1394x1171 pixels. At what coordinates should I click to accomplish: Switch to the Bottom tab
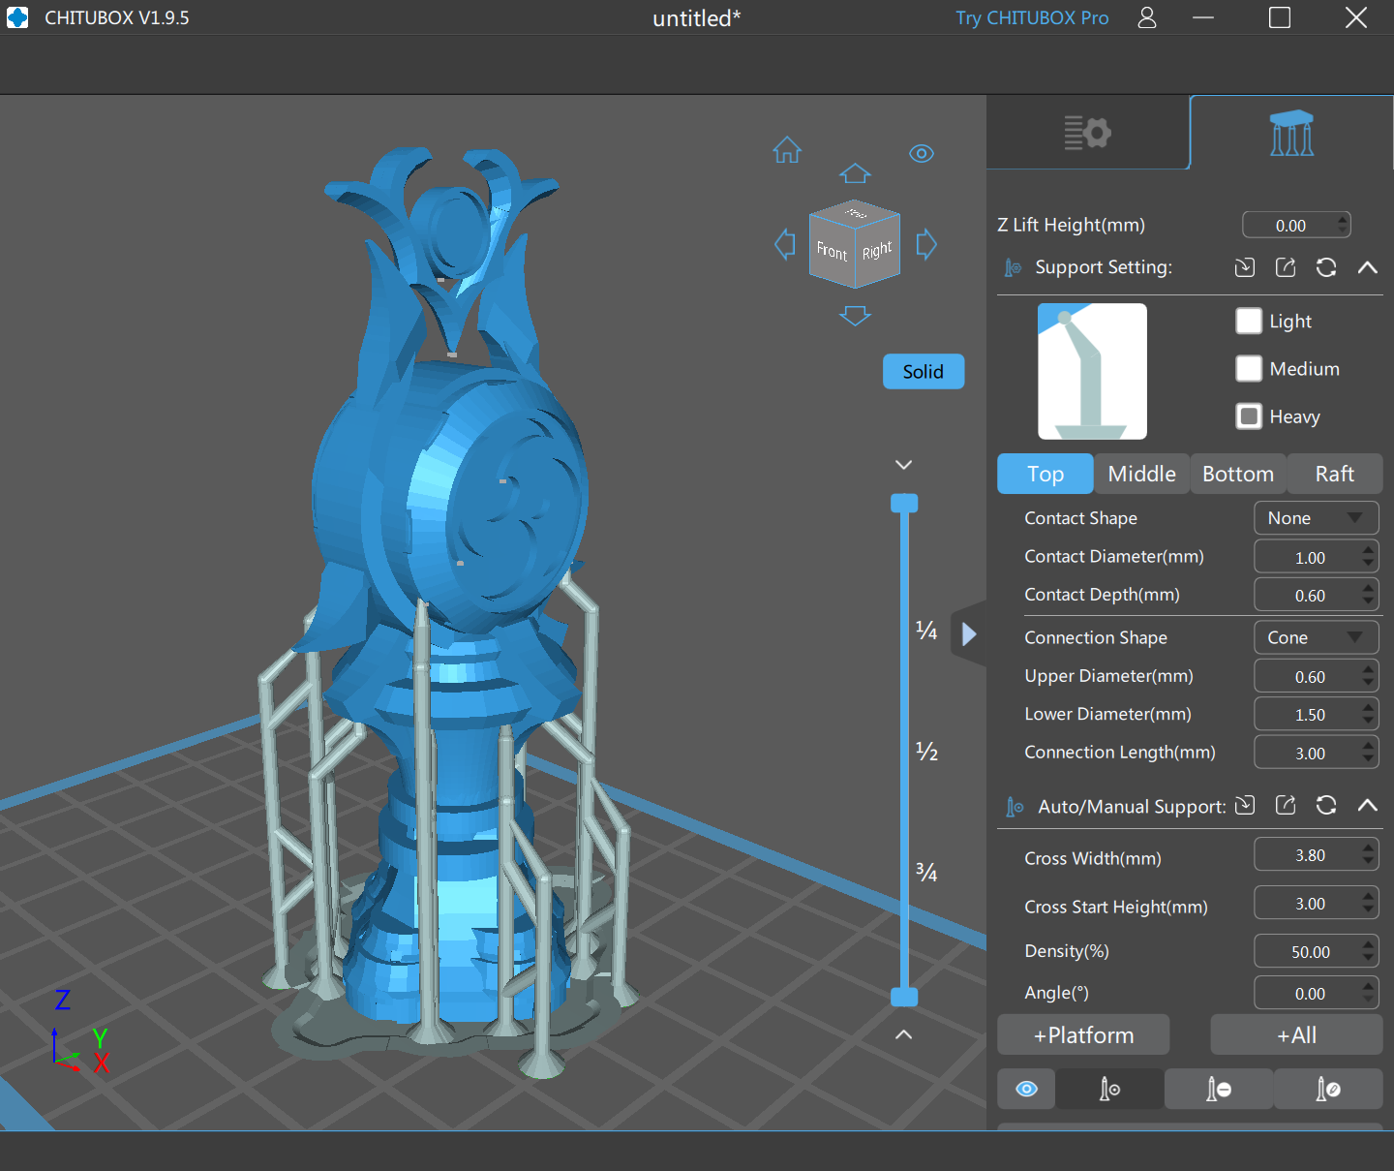[1238, 474]
